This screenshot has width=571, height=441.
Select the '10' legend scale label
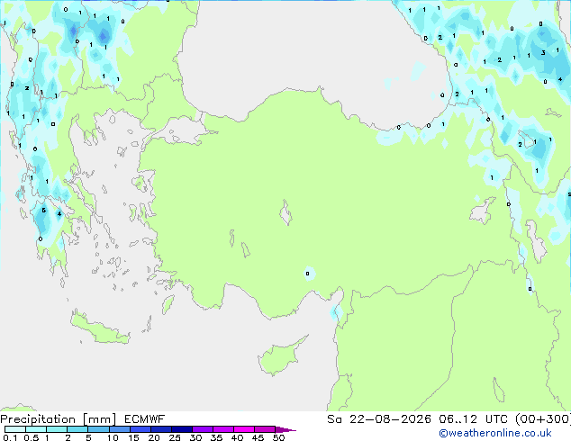coord(113,437)
